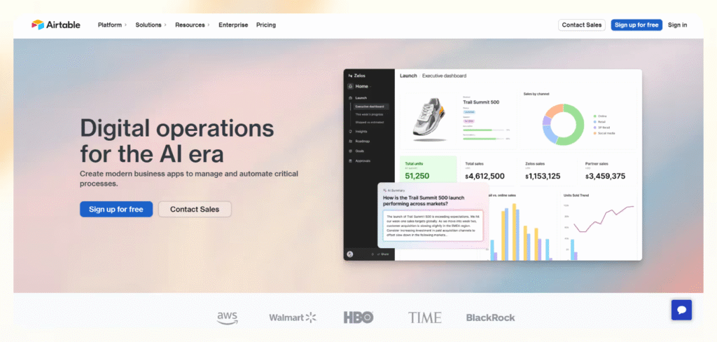Click the Trail Summit 500 shoe image
Viewport: 717px width, 342px height.
(427, 119)
